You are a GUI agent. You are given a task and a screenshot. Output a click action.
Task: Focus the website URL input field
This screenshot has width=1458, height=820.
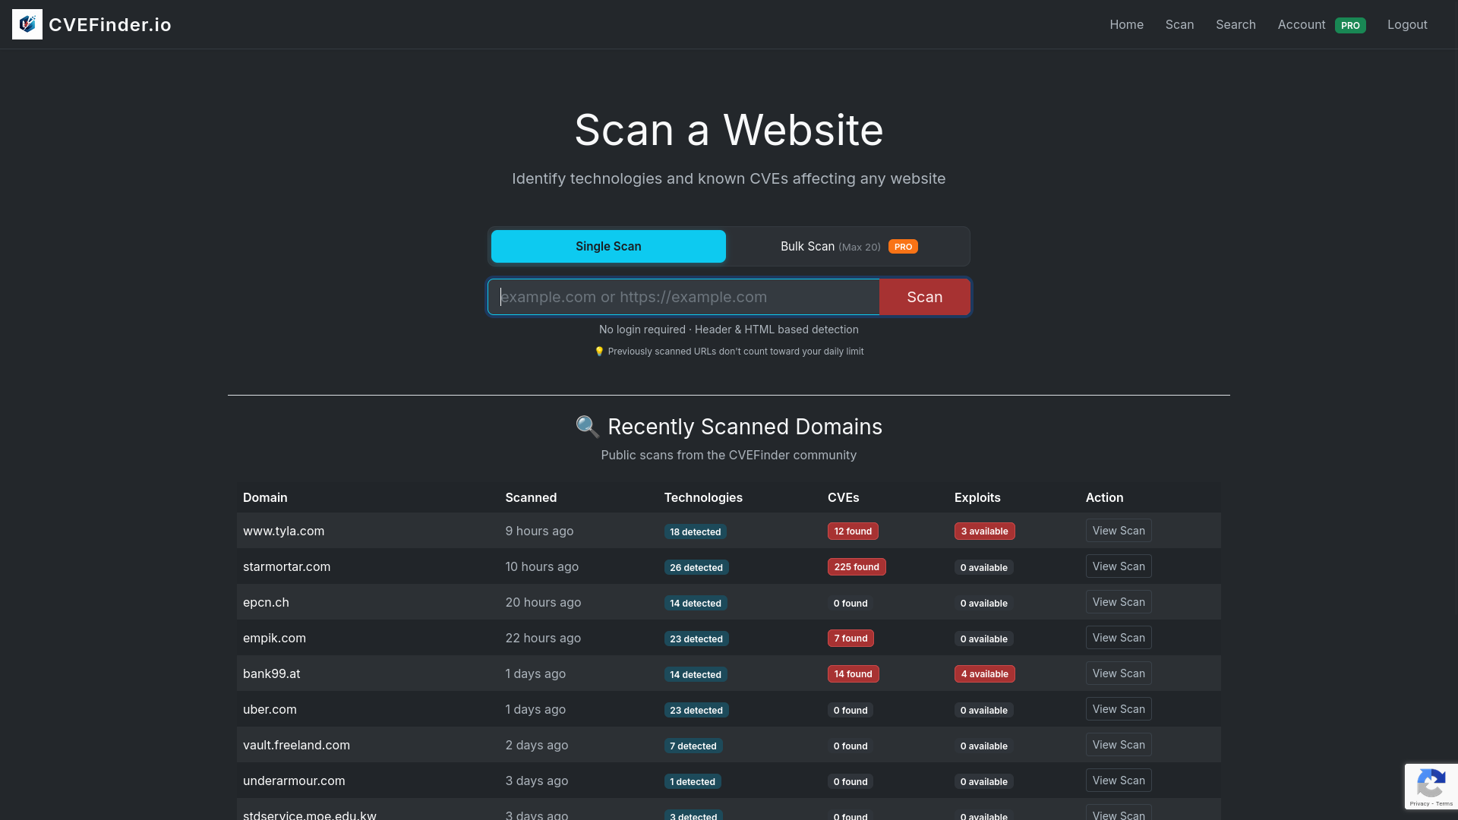pos(683,297)
